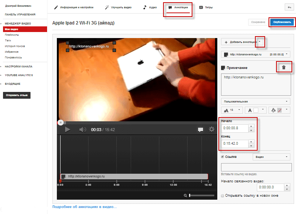Open the Dashboard (Панель управления) link
This screenshot has height=214, width=296.
pyautogui.click(x=20, y=14)
